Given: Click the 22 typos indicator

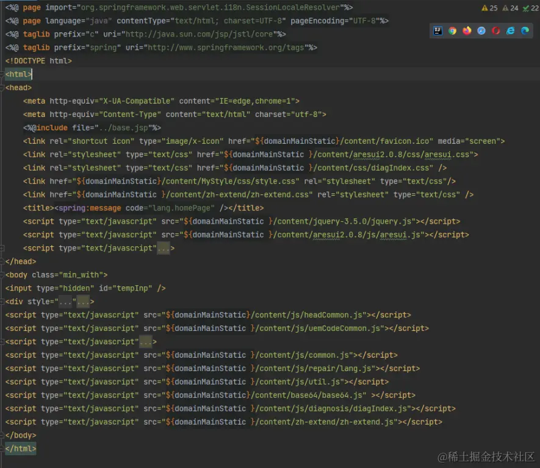Looking at the screenshot, I should 531,8.
